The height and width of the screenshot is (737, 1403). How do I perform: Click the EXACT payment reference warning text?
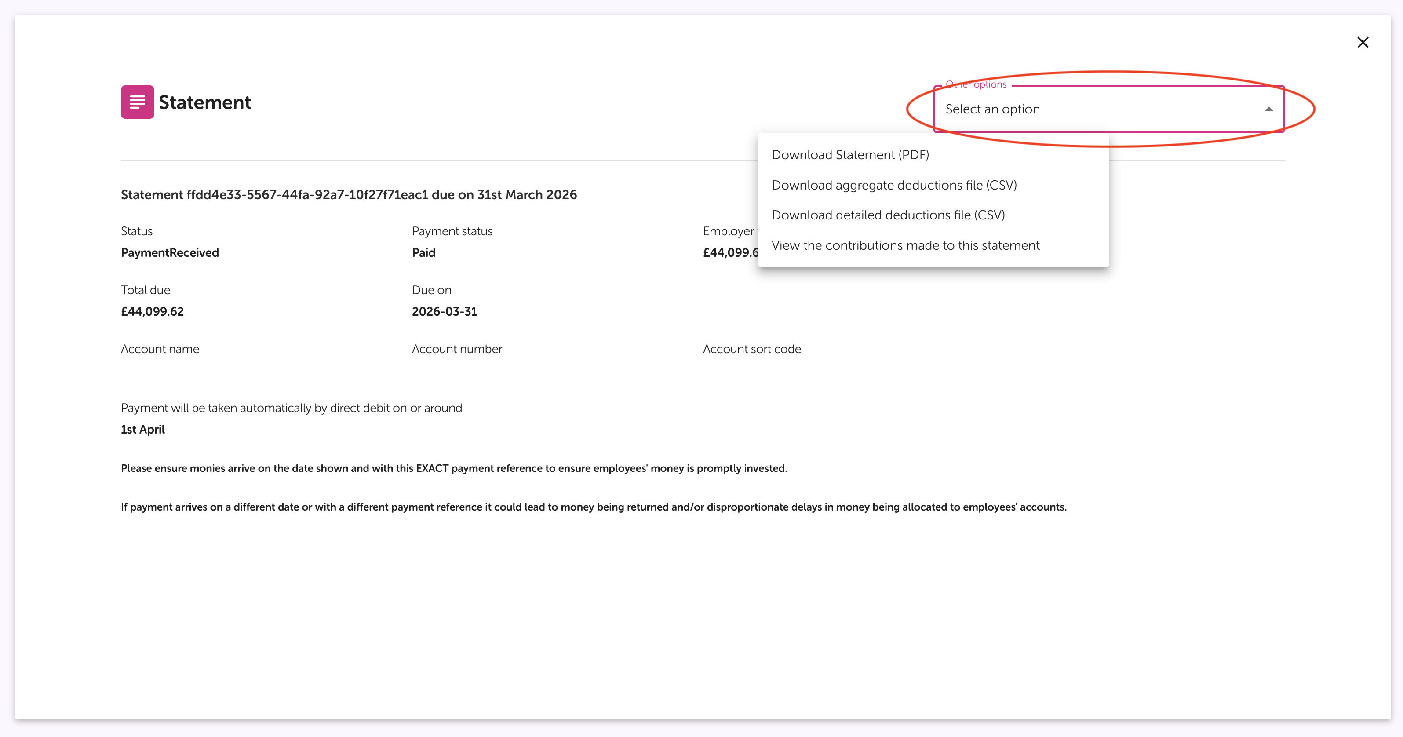(x=454, y=468)
